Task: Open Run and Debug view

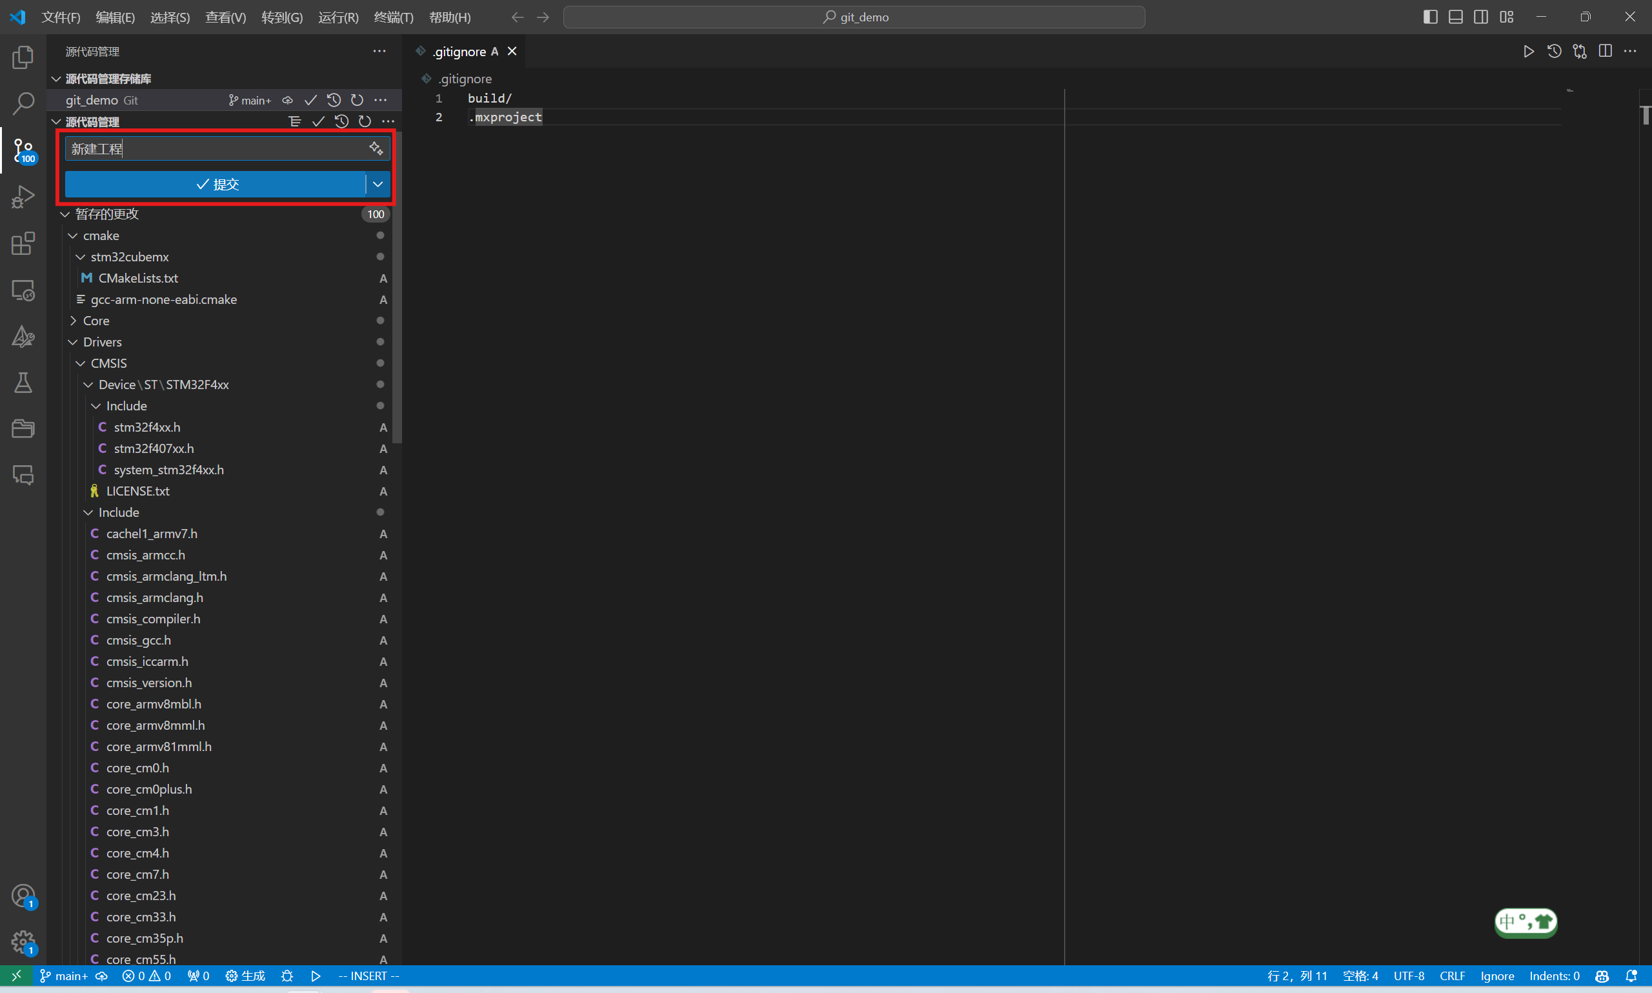Action: 23,197
